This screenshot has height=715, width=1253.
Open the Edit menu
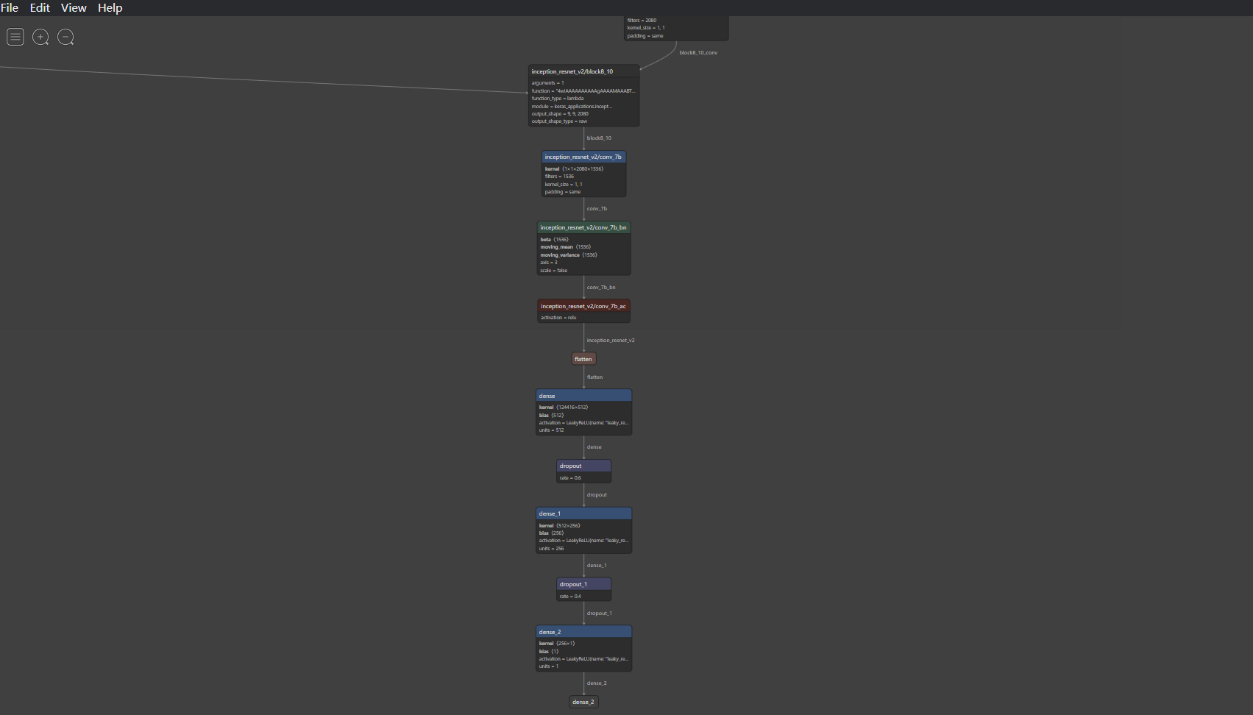click(x=40, y=7)
